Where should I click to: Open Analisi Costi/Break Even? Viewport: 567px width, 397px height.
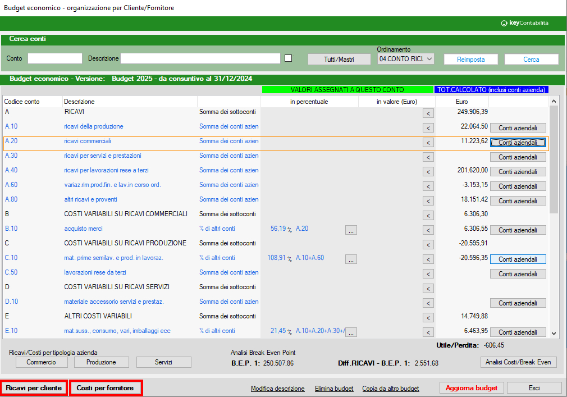coord(518,362)
